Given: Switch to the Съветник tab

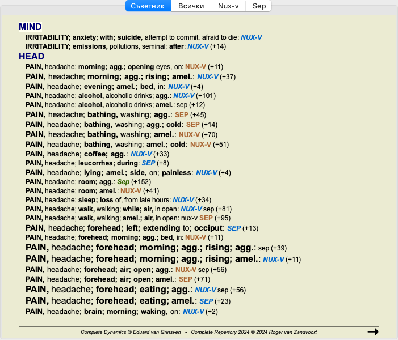Looking at the screenshot, I should click(148, 6).
